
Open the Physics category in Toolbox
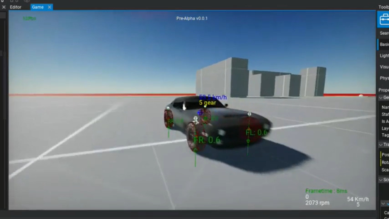[x=384, y=78]
